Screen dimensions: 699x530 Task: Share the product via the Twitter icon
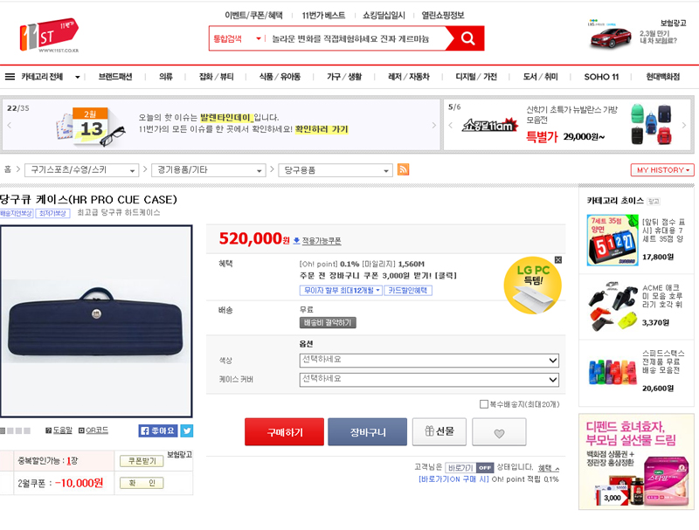click(x=187, y=430)
